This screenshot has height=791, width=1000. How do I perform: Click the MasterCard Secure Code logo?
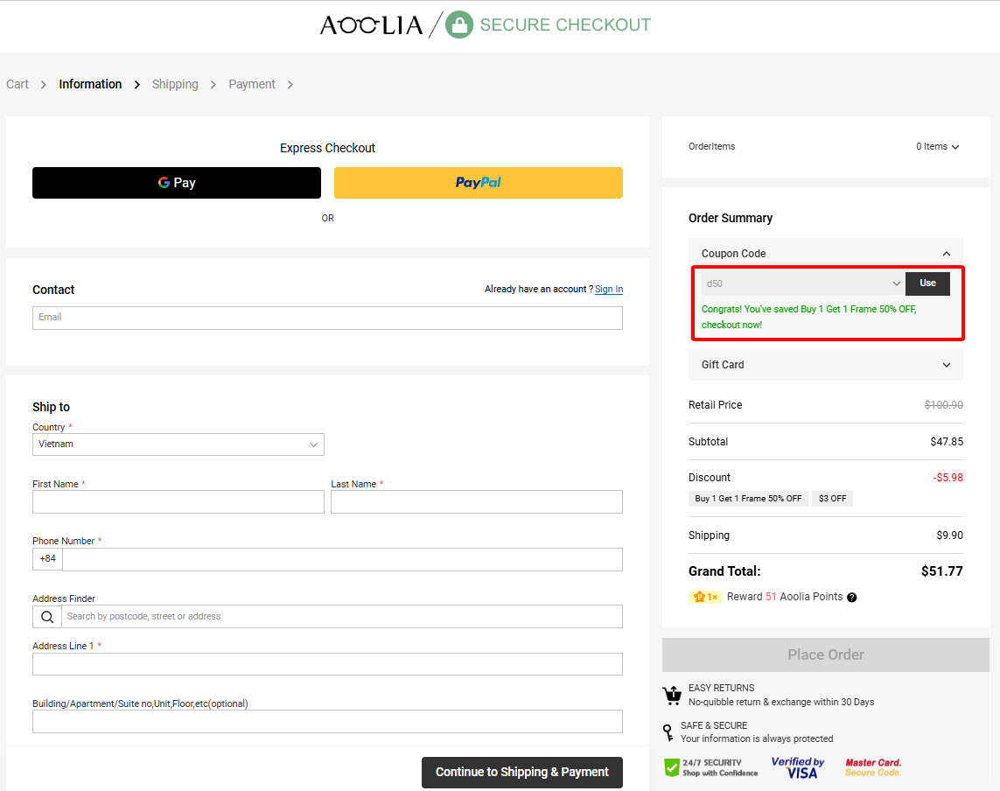(873, 767)
